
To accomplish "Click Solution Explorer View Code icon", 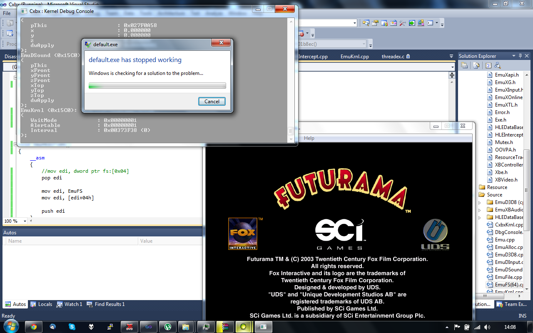I will pos(488,65).
